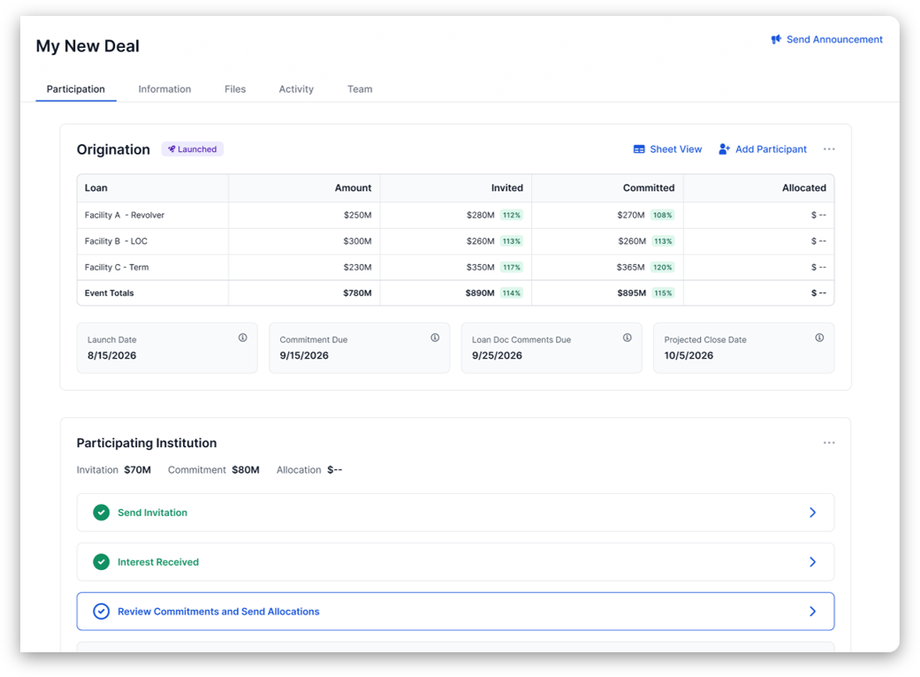This screenshot has height=677, width=920.
Task: Select the Interest Received step label
Action: point(158,562)
